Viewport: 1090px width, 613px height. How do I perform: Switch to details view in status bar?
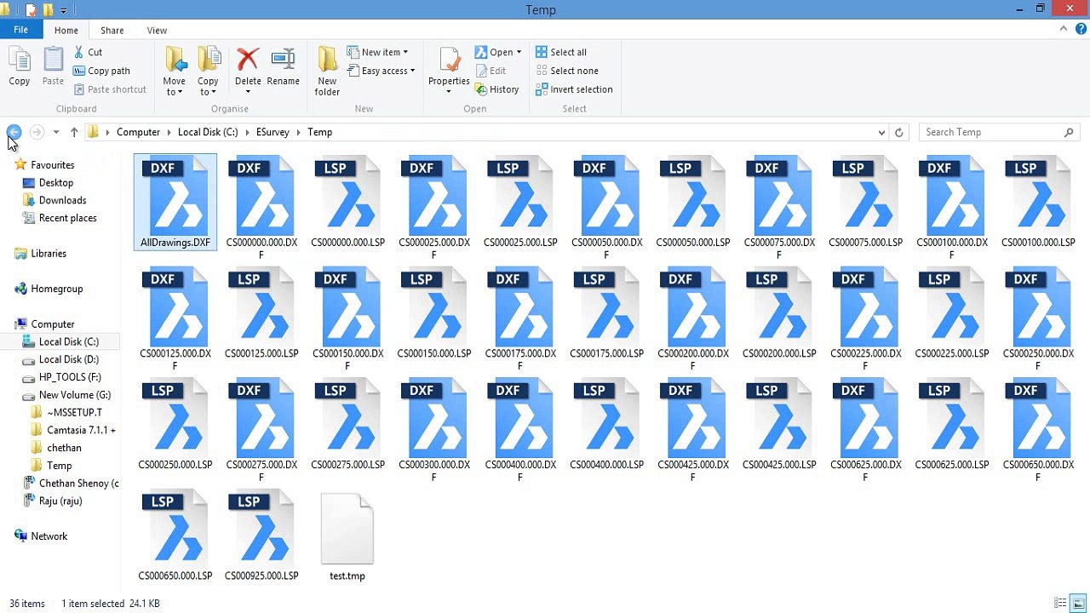[x=1061, y=603]
